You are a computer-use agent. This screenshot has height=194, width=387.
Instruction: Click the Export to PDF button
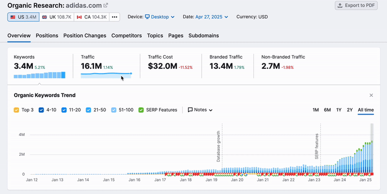(x=356, y=5)
